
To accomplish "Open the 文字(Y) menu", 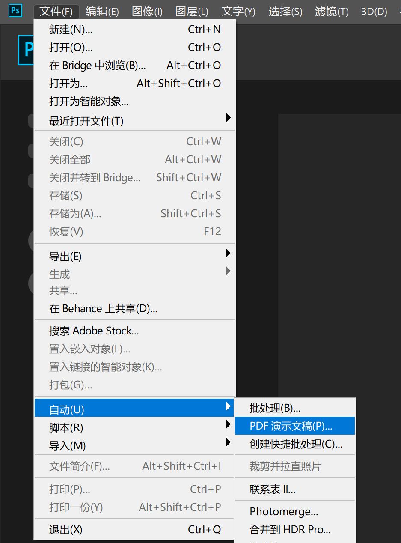I will [238, 12].
